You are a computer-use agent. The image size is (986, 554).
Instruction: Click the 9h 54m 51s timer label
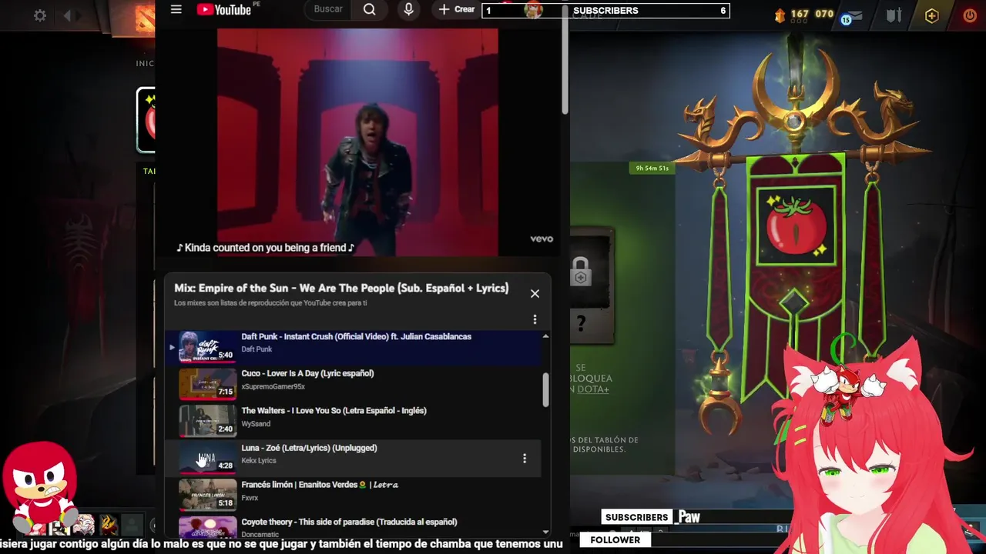tap(652, 168)
